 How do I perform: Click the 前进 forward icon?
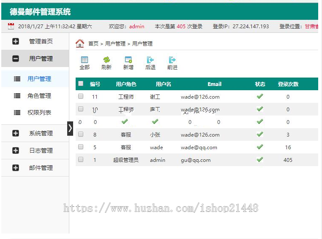(172, 60)
